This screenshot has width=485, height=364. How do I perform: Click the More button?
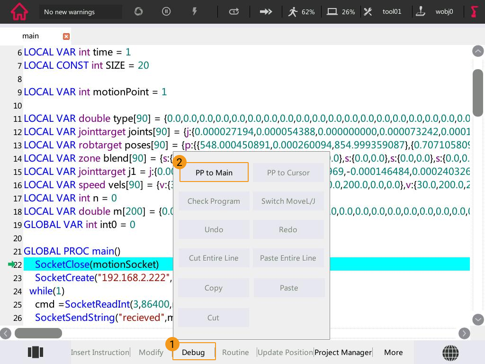tap(393, 352)
